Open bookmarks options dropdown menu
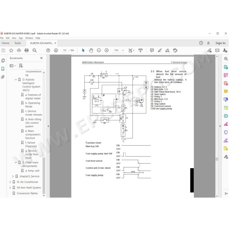 [12, 66]
